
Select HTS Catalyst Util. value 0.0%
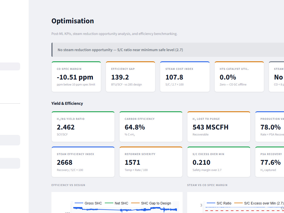tap(228, 77)
